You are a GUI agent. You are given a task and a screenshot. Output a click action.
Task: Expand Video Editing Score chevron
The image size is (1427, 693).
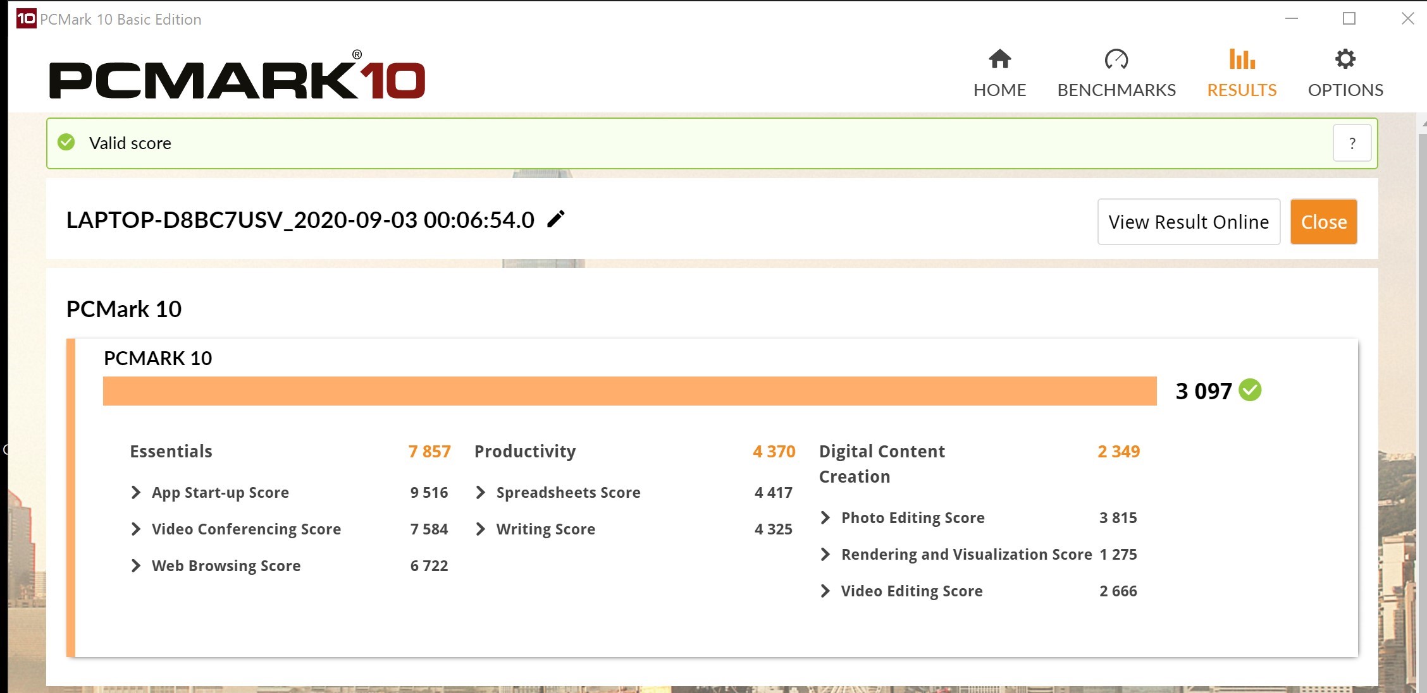(x=825, y=591)
